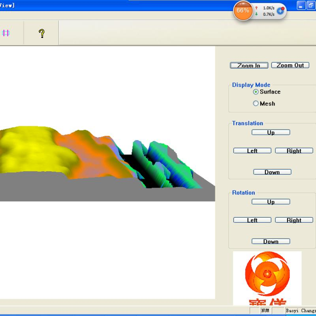This screenshot has width=316, height=316.
Task: Rotate model up with Rotation Up
Action: (x=271, y=202)
